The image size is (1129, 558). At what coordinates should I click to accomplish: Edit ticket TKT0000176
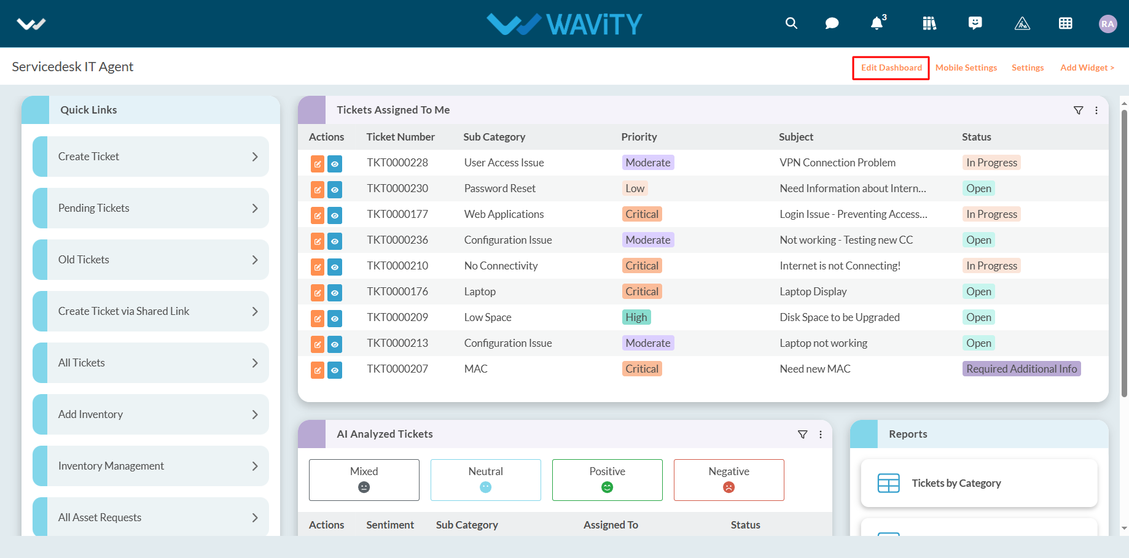(318, 293)
